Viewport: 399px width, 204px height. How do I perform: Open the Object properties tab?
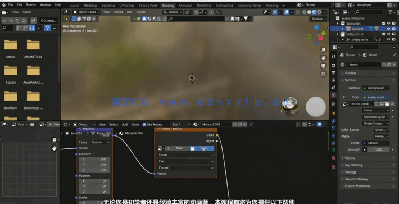(x=334, y=113)
